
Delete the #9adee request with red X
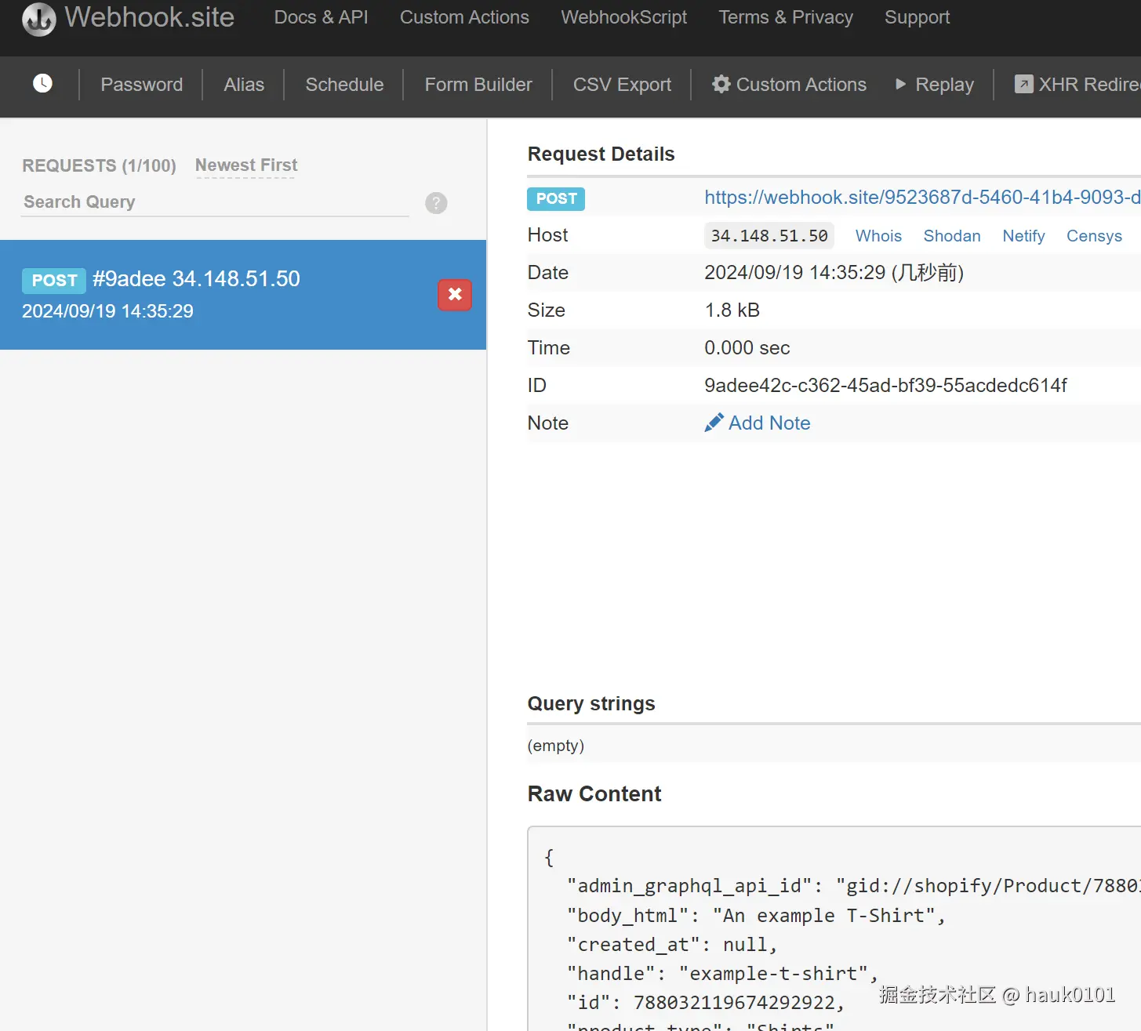455,295
